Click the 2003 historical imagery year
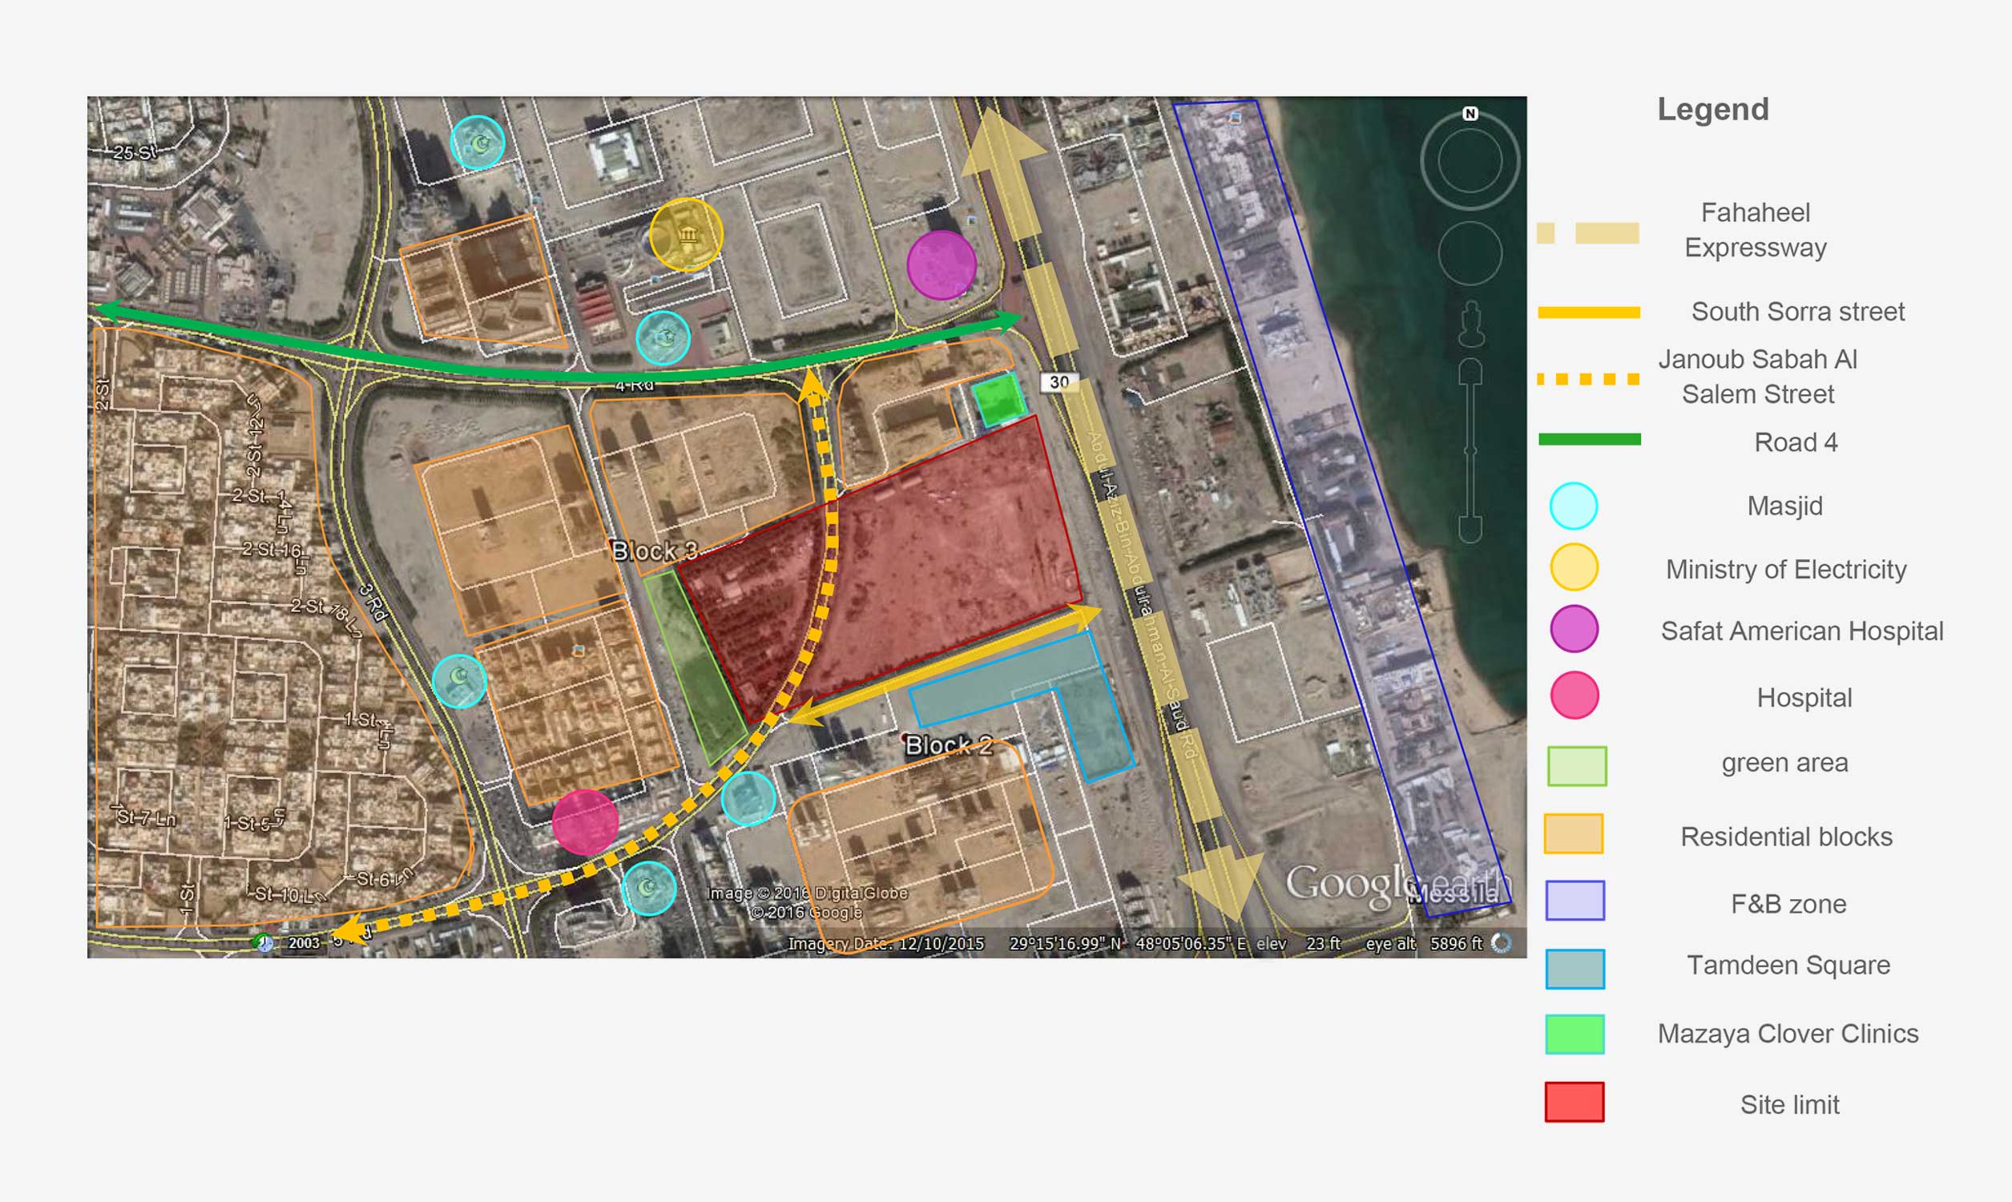The image size is (2012, 1202). tap(304, 943)
